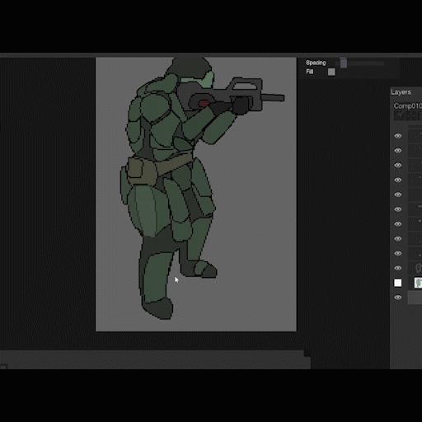Toggle the fifth layer's eye icon

point(398,195)
